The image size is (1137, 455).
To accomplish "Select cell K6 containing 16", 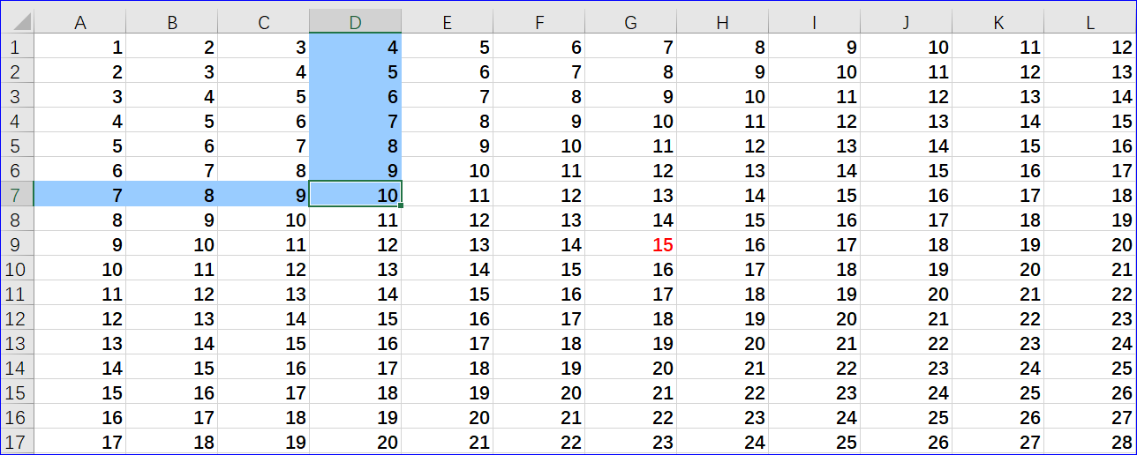I will (x=998, y=170).
